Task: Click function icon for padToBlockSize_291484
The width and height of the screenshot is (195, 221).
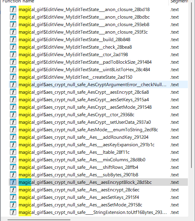Action: click(x=13, y=62)
